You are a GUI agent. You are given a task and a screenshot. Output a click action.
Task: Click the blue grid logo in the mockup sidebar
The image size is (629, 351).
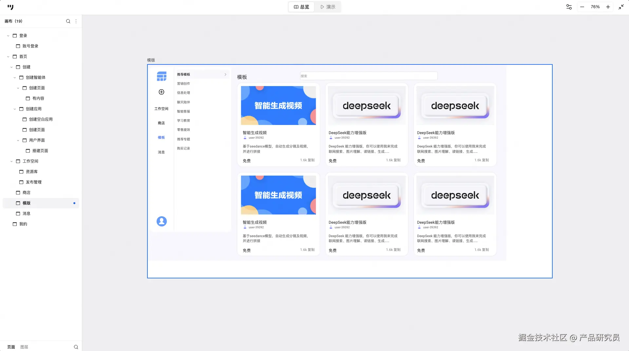[162, 76]
